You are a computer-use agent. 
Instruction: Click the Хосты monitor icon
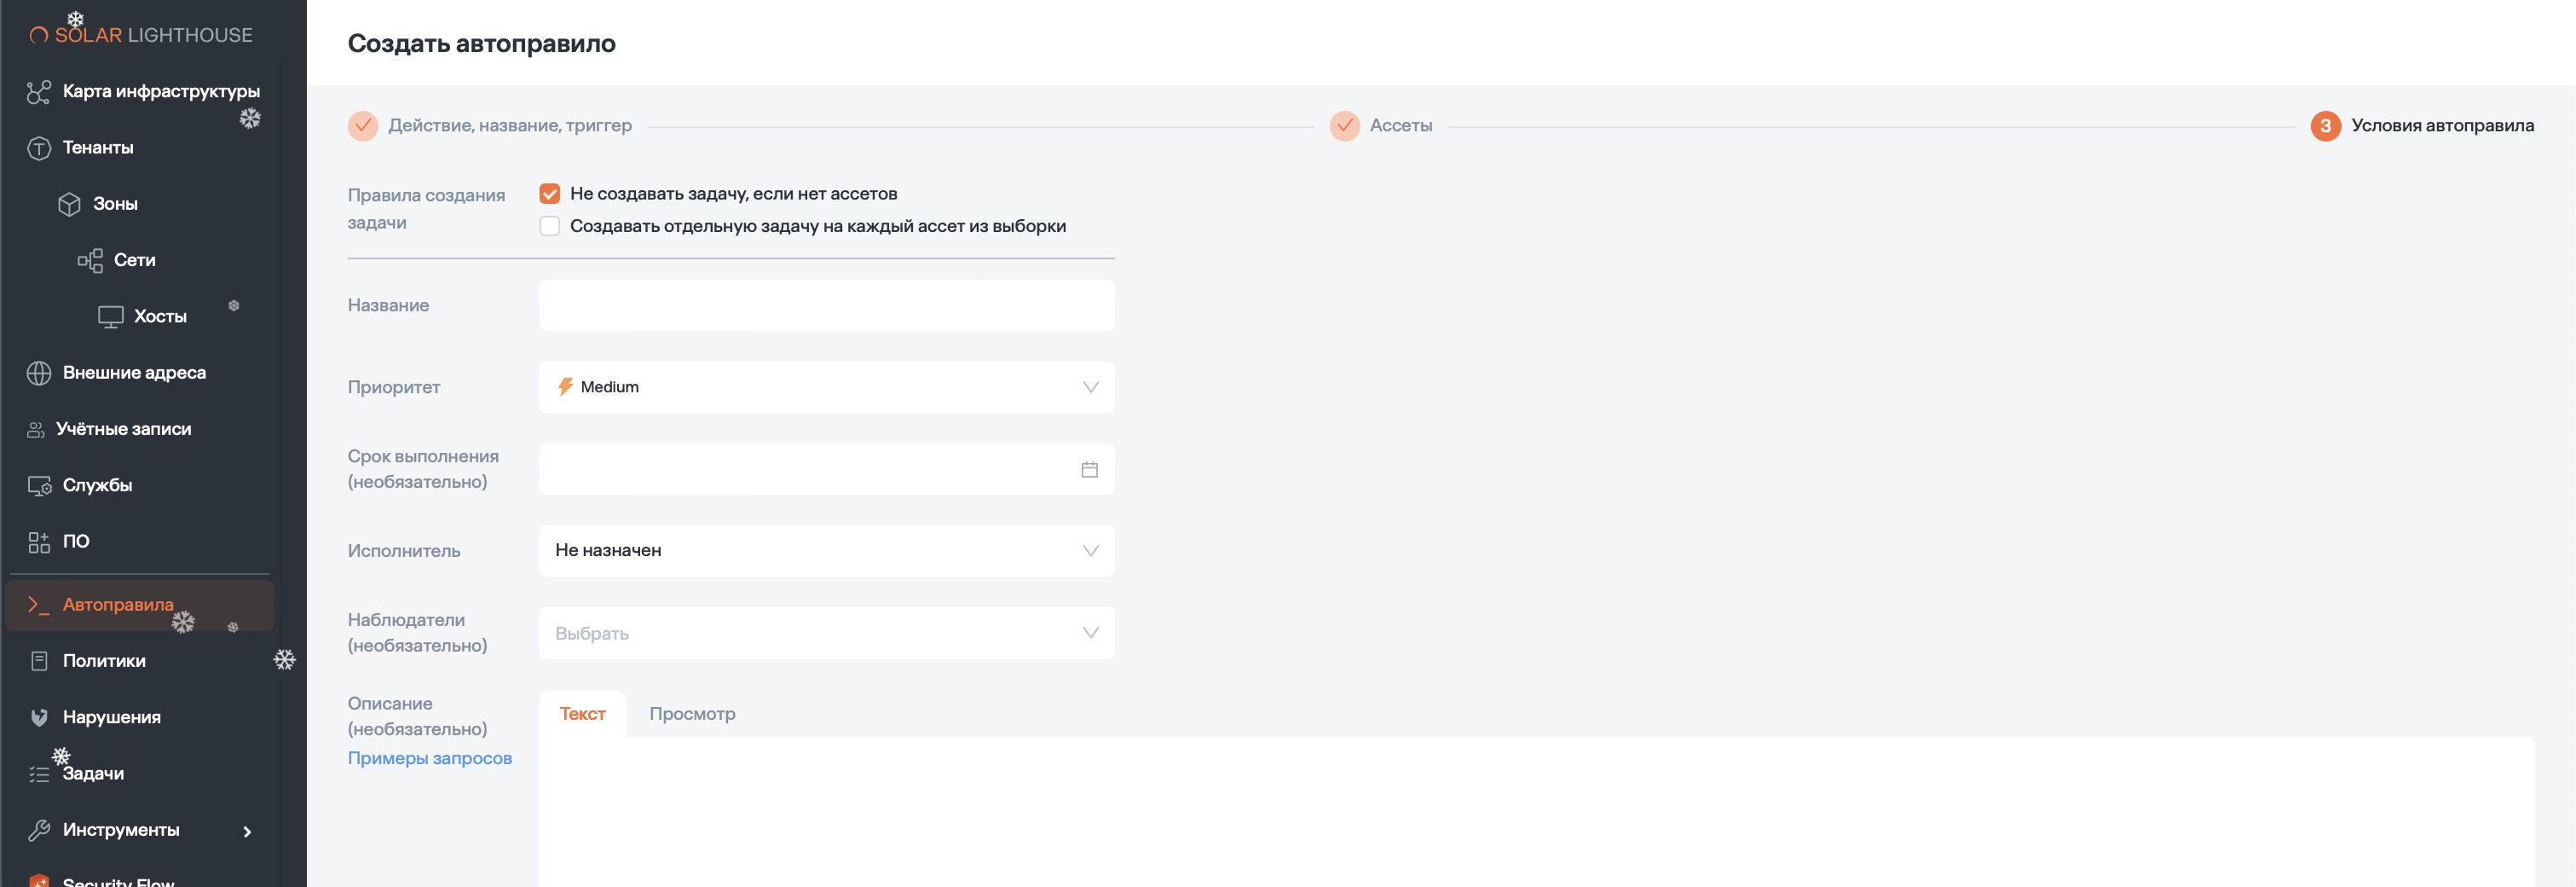[x=110, y=317]
